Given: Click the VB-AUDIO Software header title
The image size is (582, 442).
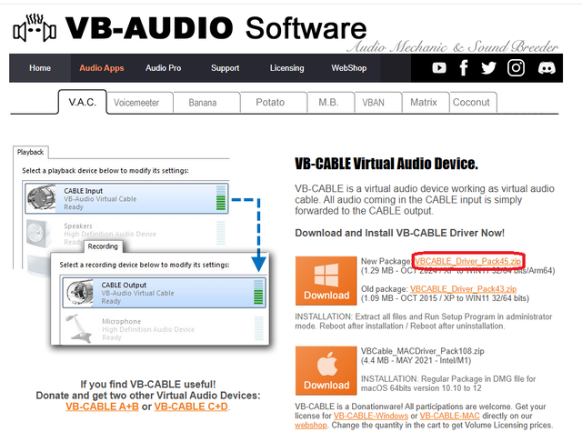Looking at the screenshot, I should (216, 28).
